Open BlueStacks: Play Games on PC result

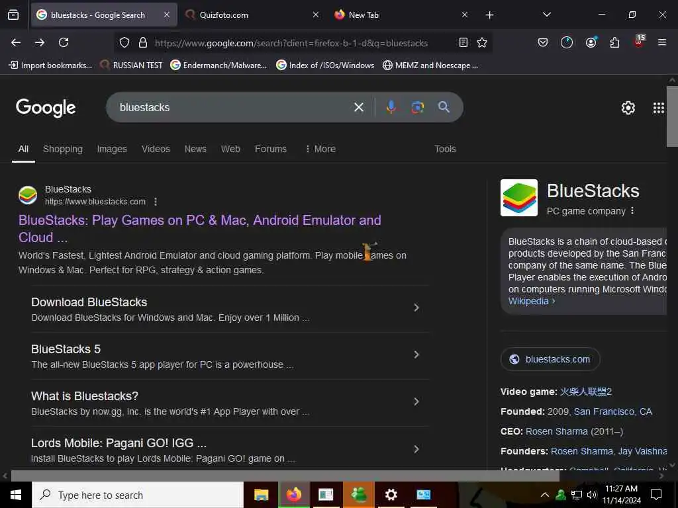pyautogui.click(x=200, y=228)
